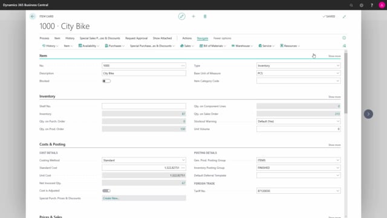Viewport: 387px width, 218px height.
Task: Open Special Purchase Prices & Discounts dropdown
Action: tap(152, 46)
